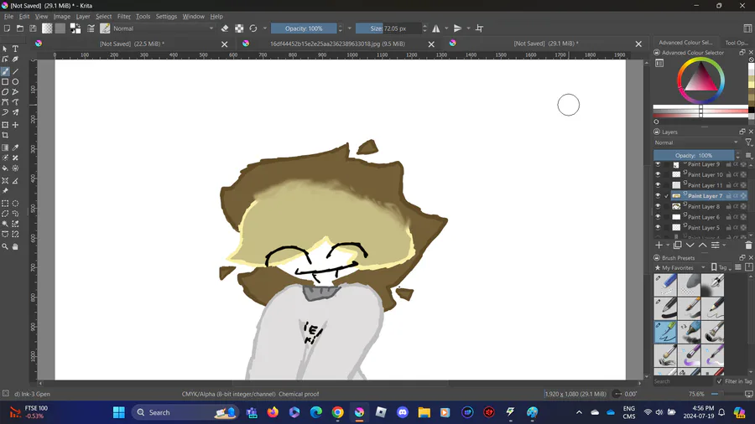The height and width of the screenshot is (424, 755).
Task: Select the Move tool
Action: (x=15, y=125)
